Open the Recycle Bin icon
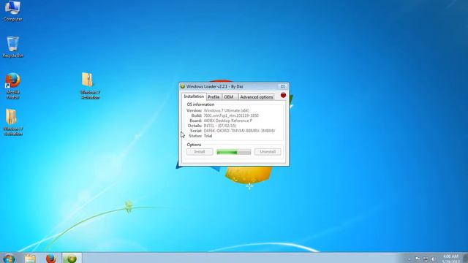468x263 pixels. (x=12, y=47)
